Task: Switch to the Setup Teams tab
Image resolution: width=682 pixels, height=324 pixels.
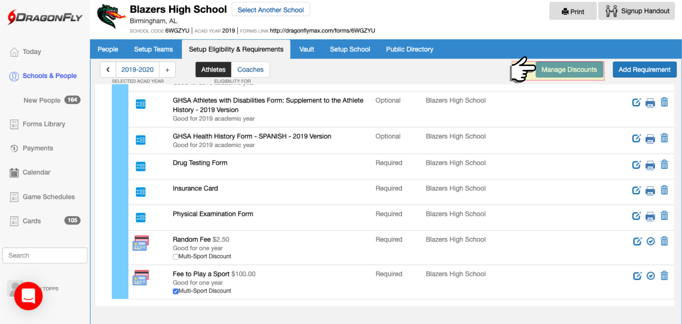Action: point(153,49)
